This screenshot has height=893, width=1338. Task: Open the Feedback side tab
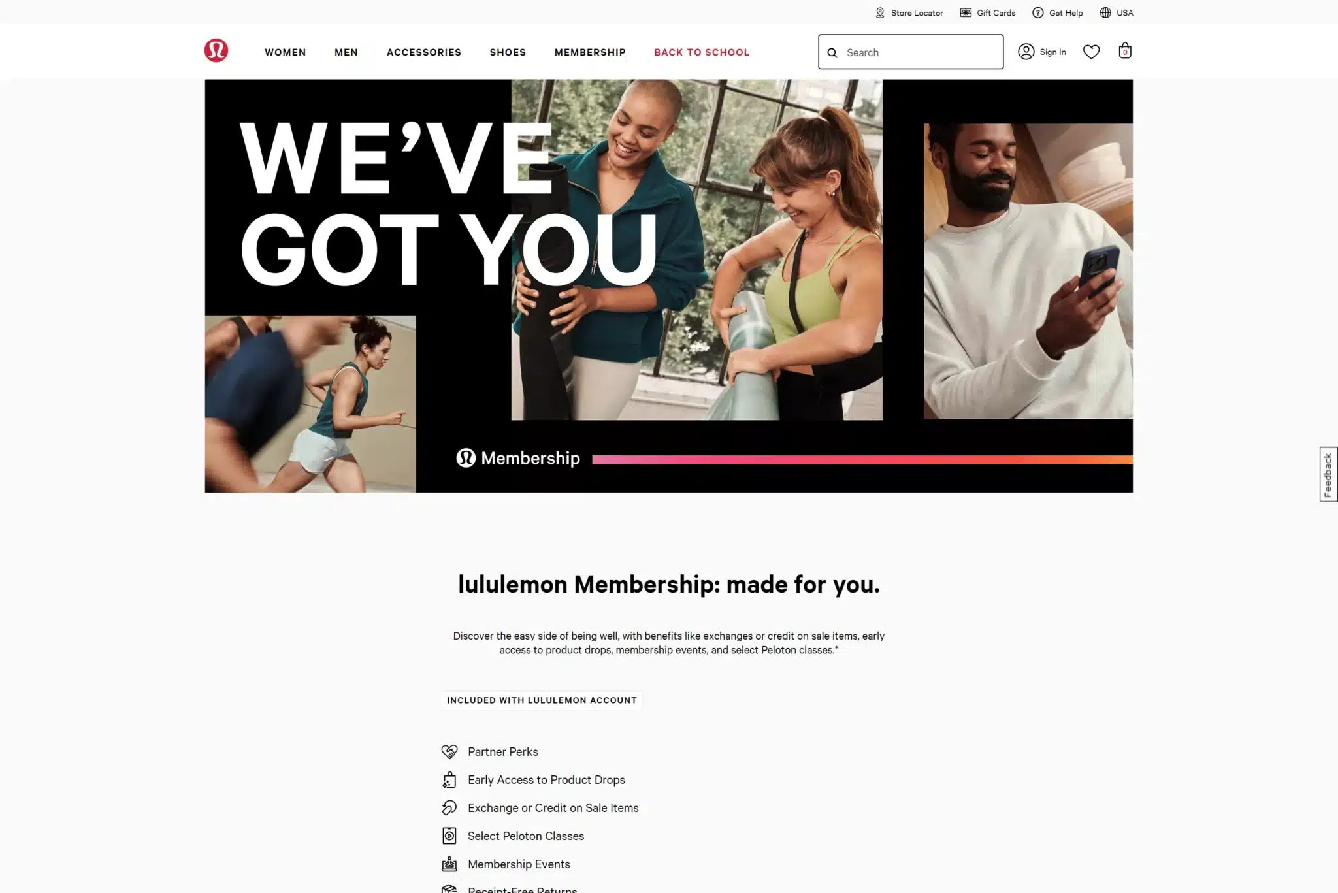pyautogui.click(x=1328, y=474)
